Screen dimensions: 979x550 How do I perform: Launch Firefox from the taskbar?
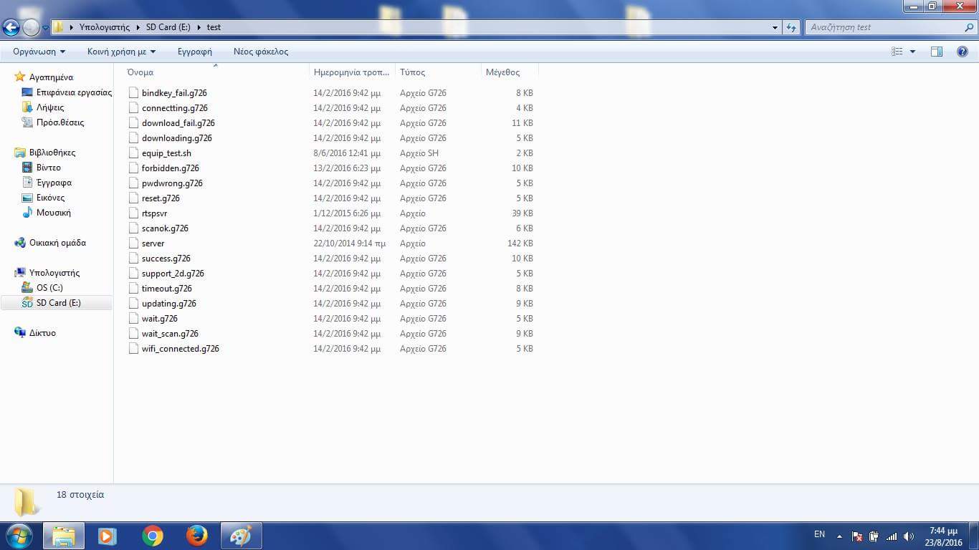tap(196, 536)
